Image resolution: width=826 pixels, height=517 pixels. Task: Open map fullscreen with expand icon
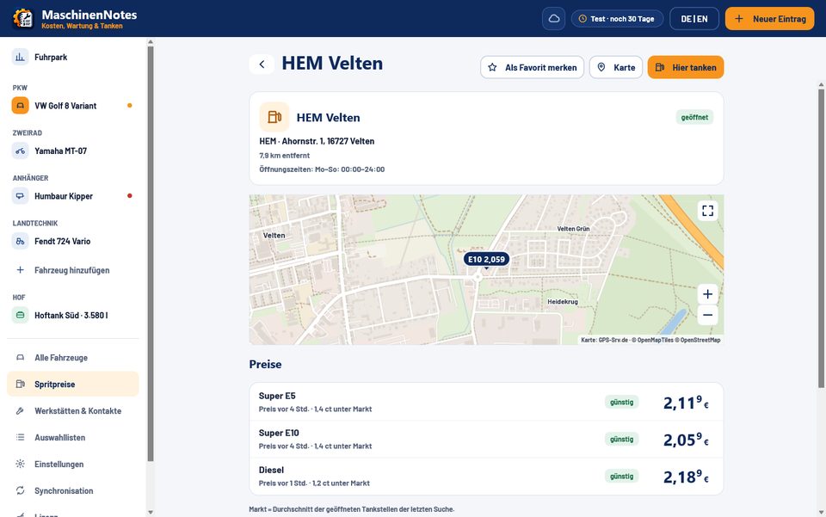click(707, 211)
